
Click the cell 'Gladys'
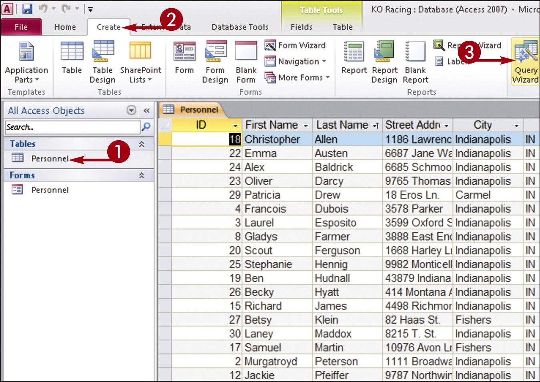pos(277,237)
